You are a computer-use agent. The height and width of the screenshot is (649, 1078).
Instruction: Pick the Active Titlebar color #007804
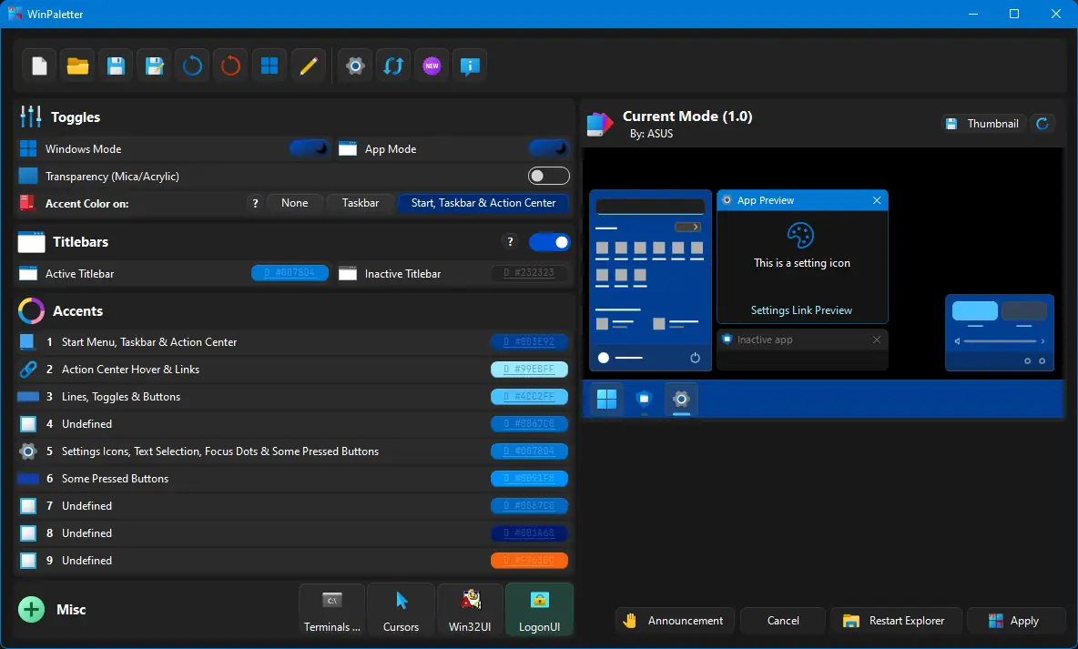(x=290, y=273)
